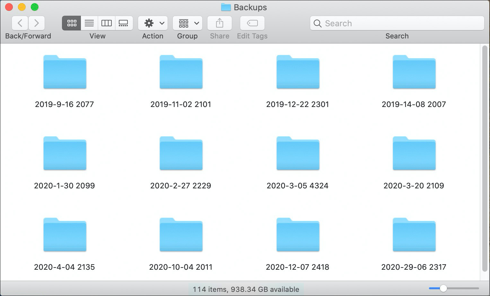The width and height of the screenshot is (490, 296).
Task: Switch to list view
Action: pos(89,23)
